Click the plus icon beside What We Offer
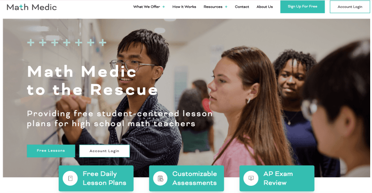 (164, 7)
